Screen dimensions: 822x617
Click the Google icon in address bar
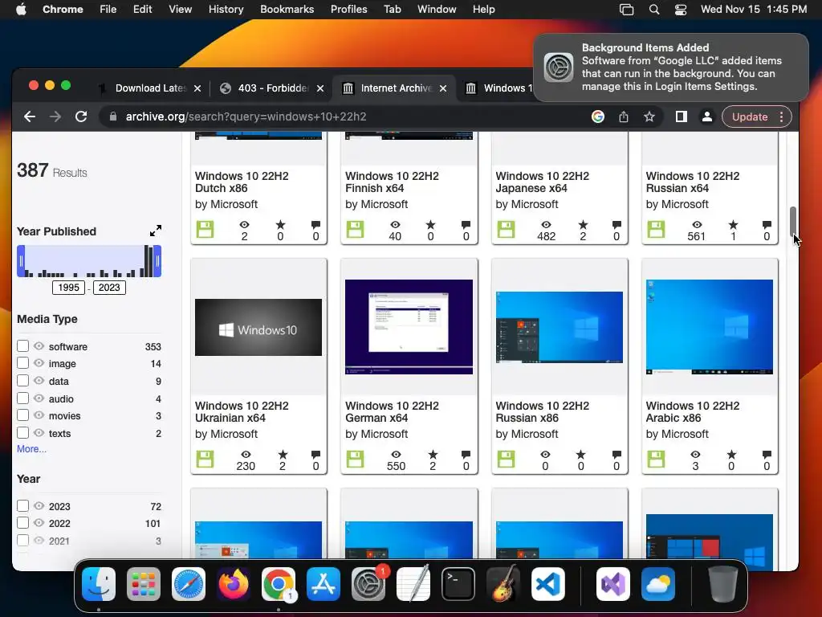[597, 116]
